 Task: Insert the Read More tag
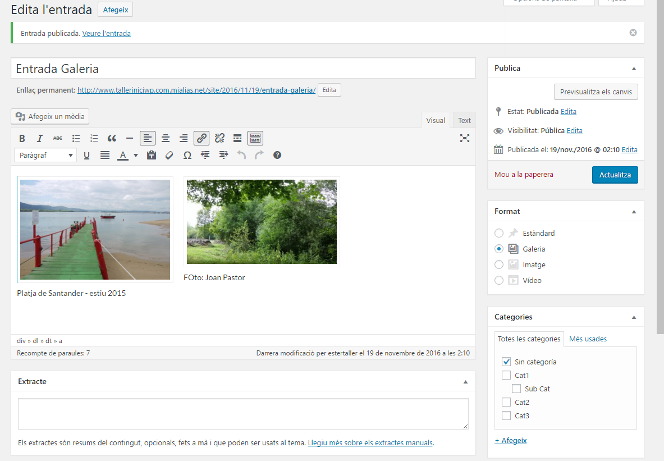click(x=237, y=138)
